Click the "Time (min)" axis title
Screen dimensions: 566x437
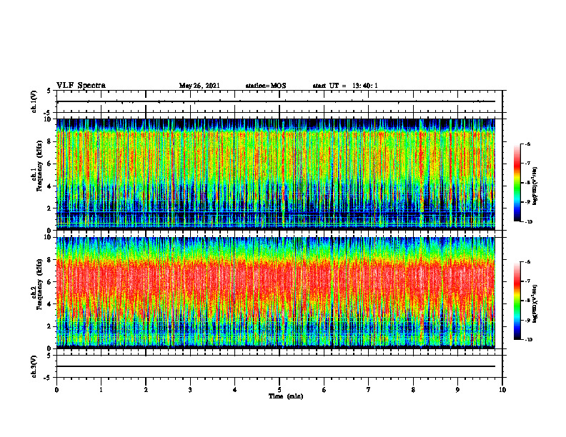point(286,396)
